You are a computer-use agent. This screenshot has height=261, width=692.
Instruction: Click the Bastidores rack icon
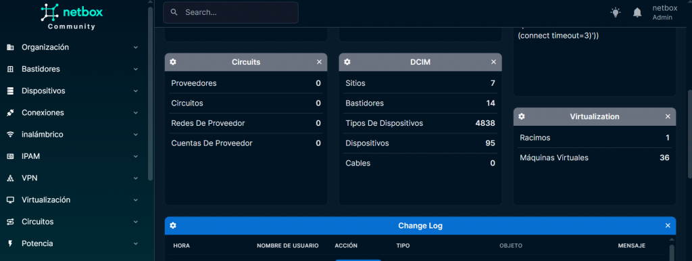pyautogui.click(x=10, y=70)
